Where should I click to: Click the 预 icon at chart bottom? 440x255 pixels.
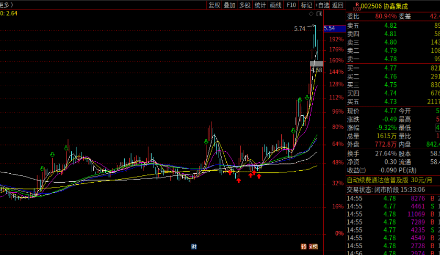(x=303, y=247)
